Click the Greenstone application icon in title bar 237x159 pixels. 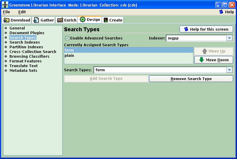pos(5,5)
